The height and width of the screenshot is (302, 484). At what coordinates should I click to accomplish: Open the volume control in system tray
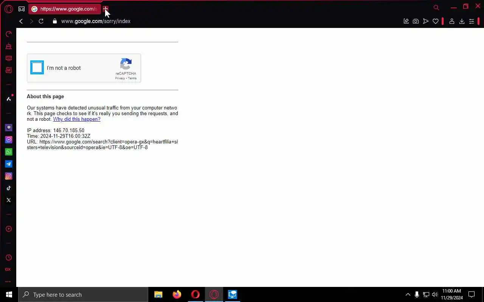pyautogui.click(x=435, y=294)
